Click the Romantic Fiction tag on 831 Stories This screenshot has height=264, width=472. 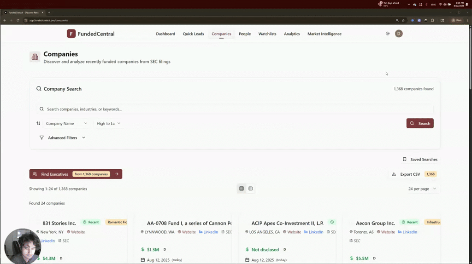point(116,222)
